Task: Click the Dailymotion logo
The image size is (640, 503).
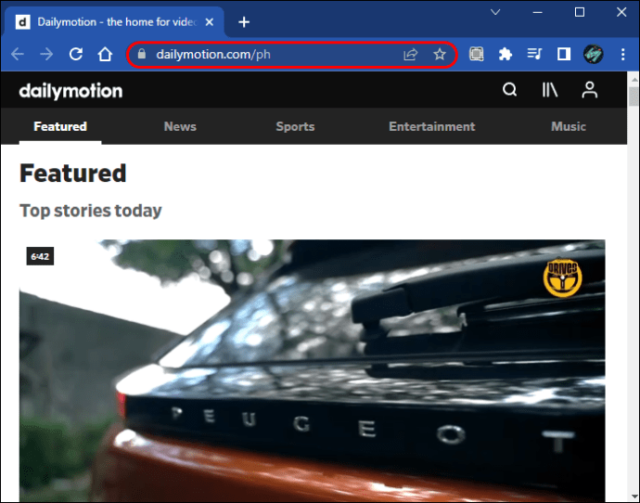Action: (70, 91)
